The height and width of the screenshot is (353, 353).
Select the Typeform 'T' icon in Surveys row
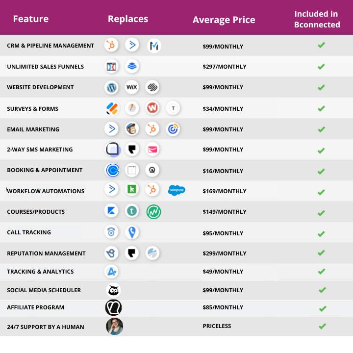pos(173,108)
